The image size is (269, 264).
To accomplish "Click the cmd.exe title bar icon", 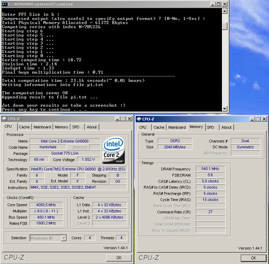I will tap(4, 4).
